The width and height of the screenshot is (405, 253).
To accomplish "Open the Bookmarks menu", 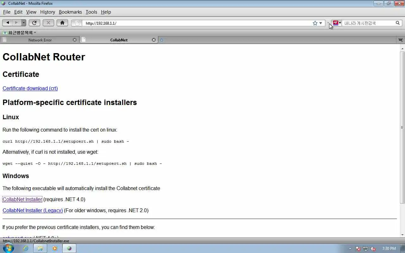I will (70, 12).
